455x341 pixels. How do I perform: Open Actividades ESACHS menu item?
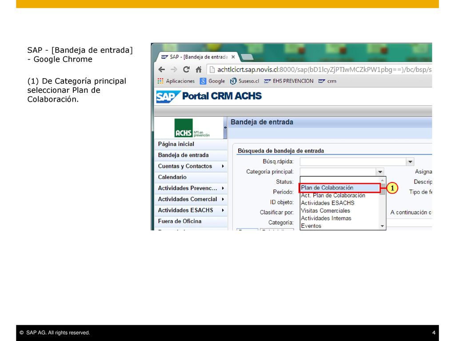191,210
